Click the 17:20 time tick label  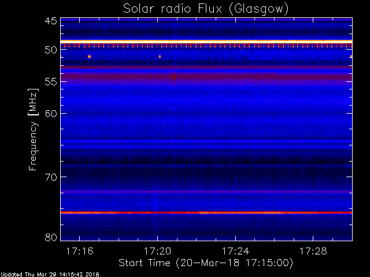(x=157, y=252)
